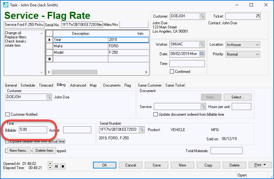
Task: Click the Billable time input field
Action: (x=33, y=129)
